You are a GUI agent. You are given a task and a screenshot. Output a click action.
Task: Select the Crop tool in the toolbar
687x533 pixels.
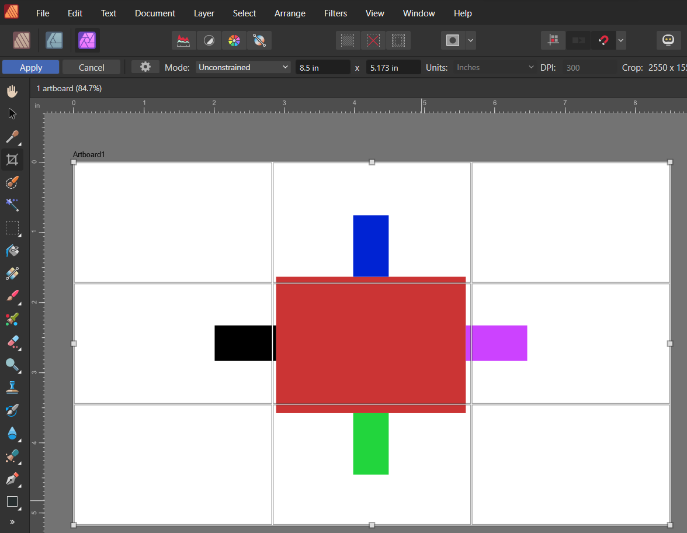[x=12, y=159]
